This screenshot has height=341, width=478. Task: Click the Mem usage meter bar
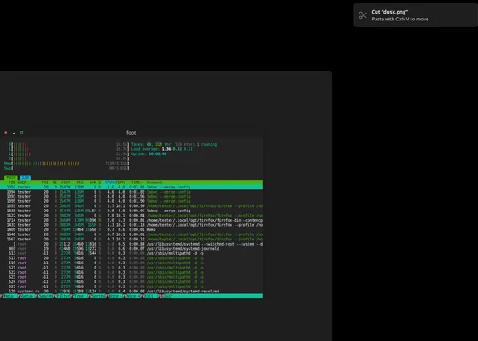click(x=67, y=164)
